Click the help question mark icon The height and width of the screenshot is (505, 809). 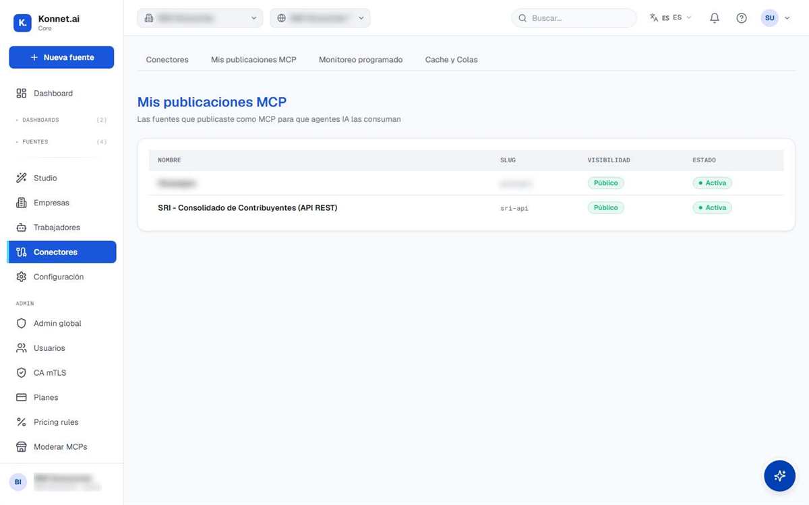click(x=742, y=18)
